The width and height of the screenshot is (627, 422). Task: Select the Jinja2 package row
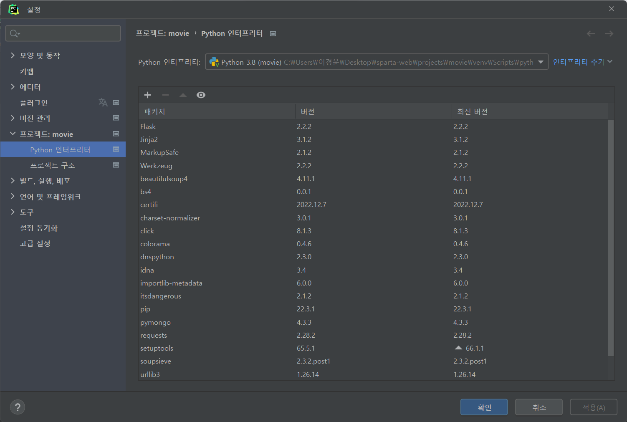tap(374, 139)
